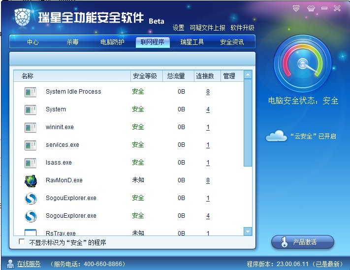The image size is (350, 270).
Task: Click the Rising lion shield logo
Action: coord(23,17)
